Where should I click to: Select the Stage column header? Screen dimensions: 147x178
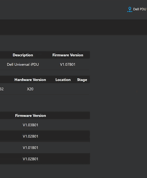[82, 80]
